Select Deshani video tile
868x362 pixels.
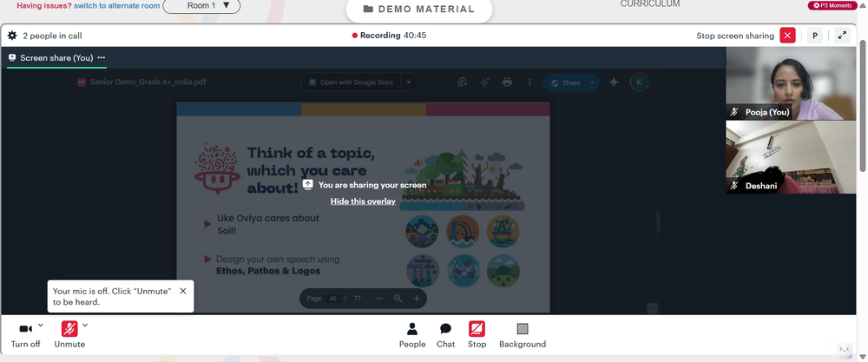[x=791, y=157]
